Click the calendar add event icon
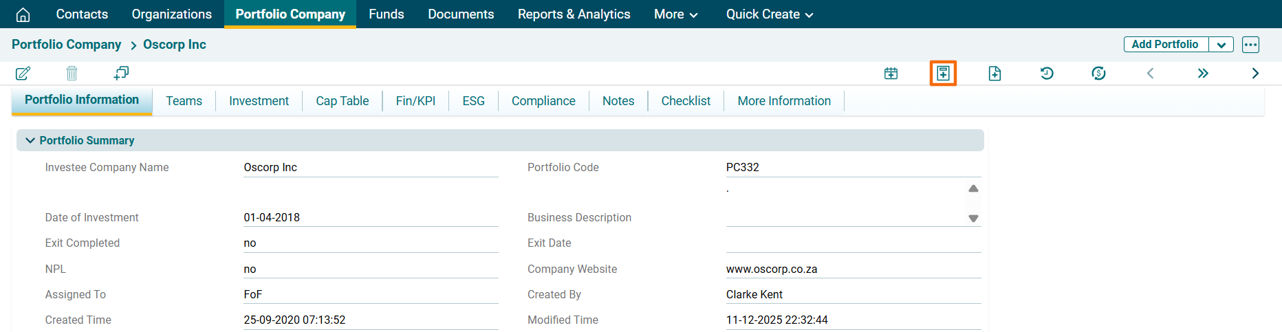 pyautogui.click(x=891, y=74)
